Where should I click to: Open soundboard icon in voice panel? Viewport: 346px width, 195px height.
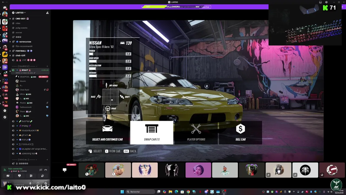pyautogui.click(x=42, y=176)
